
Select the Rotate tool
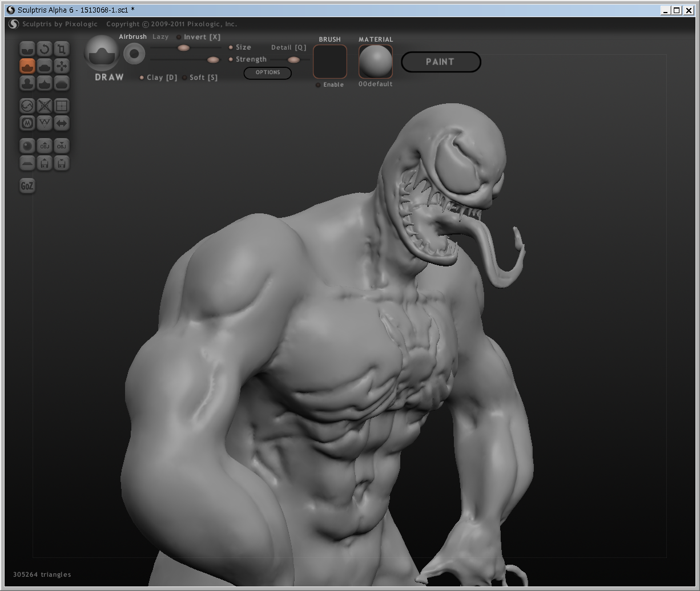tap(45, 49)
